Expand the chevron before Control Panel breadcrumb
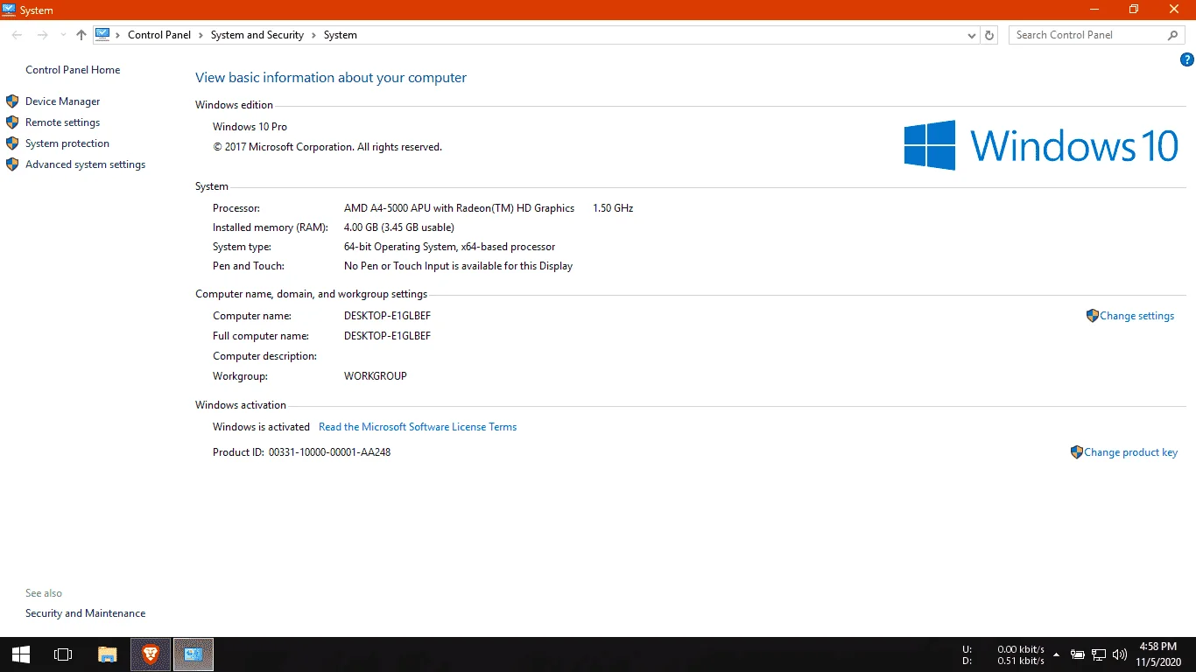This screenshot has height=672, width=1196. (x=118, y=35)
